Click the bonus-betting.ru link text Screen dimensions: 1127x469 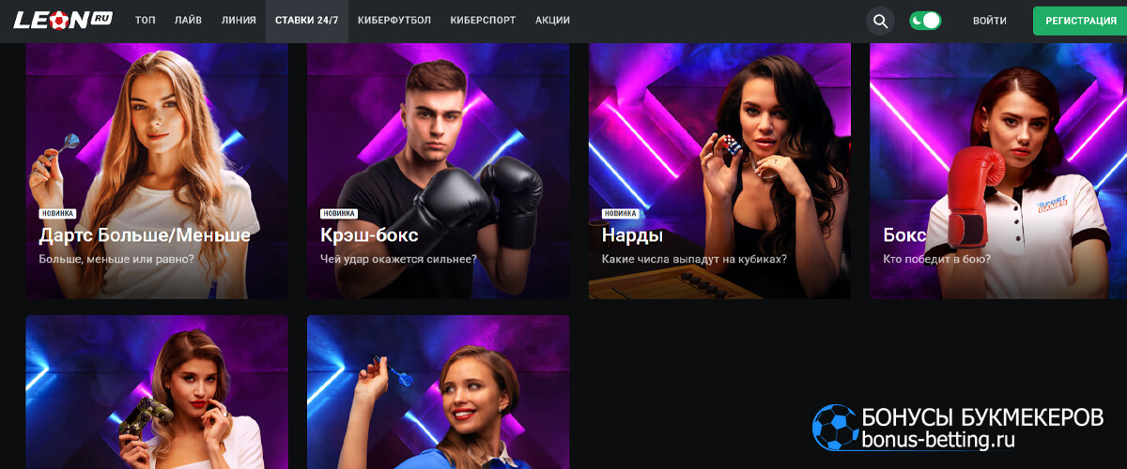click(x=939, y=440)
